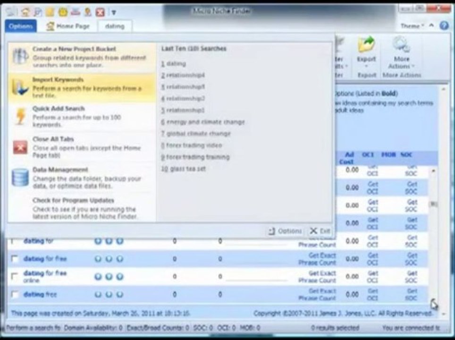
Task: Click the yellow note icon in quick access toolbar
Action: [x=50, y=12]
